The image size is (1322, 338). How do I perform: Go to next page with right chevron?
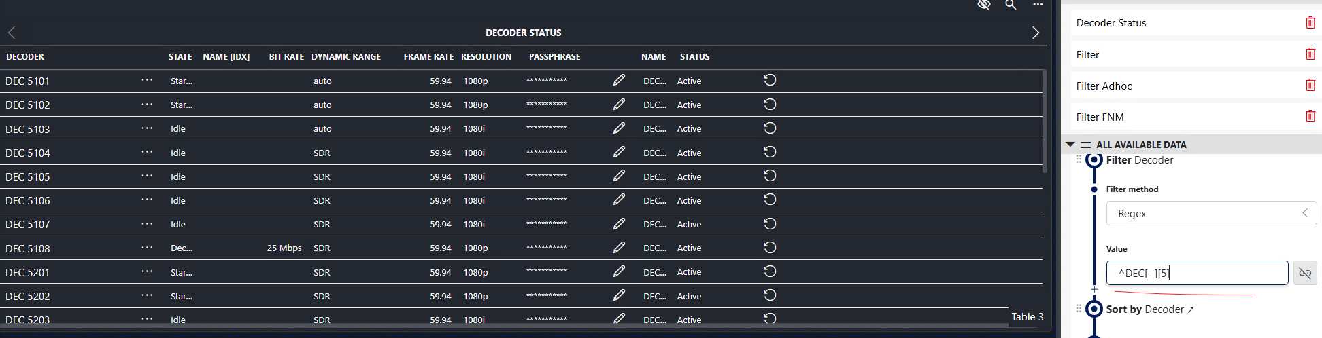pos(1035,33)
